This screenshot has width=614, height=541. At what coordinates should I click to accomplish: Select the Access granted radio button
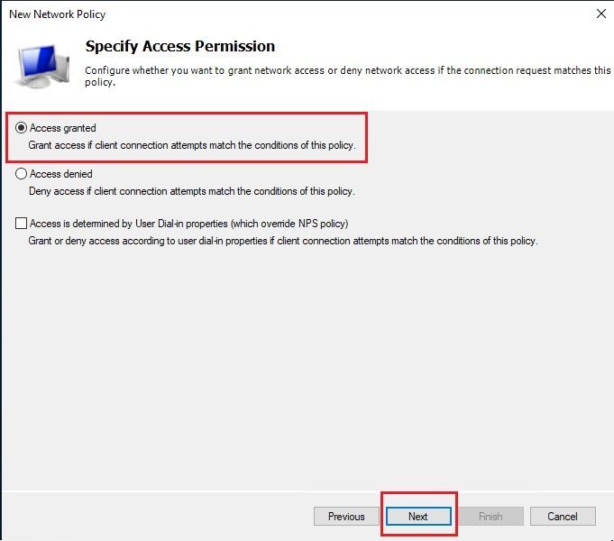pyautogui.click(x=21, y=128)
